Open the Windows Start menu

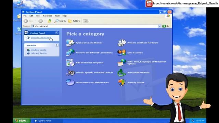point(22,121)
